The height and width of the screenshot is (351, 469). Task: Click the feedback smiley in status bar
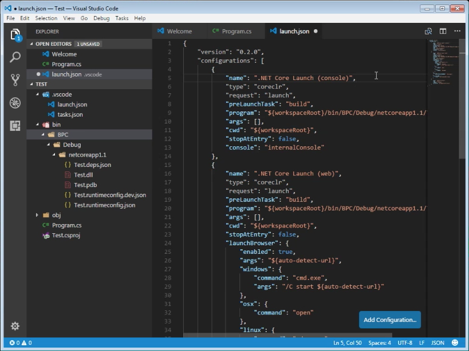(x=455, y=342)
